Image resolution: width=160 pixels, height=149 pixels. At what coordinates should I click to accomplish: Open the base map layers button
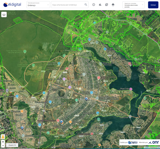(4, 14)
